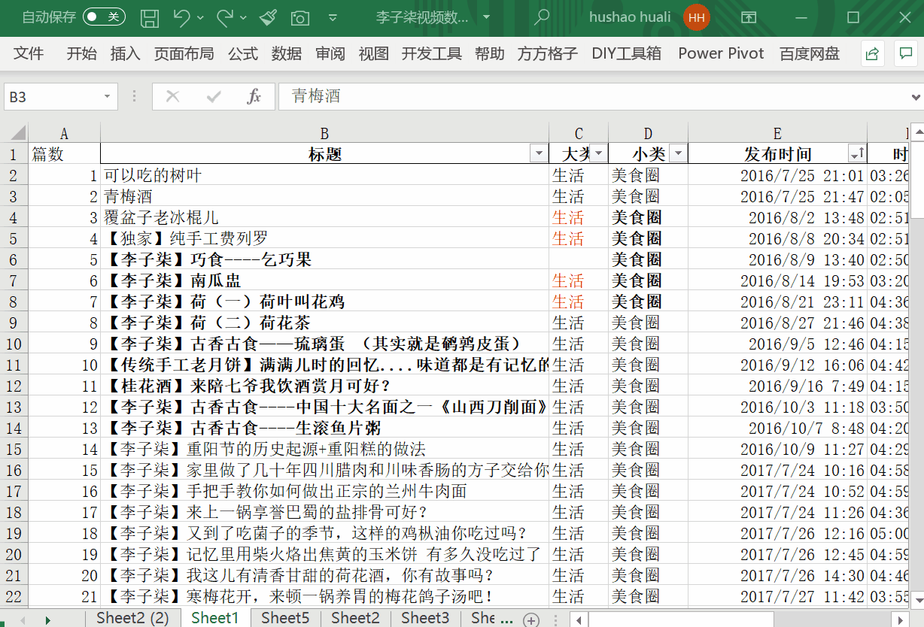Click the search magnifier icon
924x627 pixels.
pos(541,17)
